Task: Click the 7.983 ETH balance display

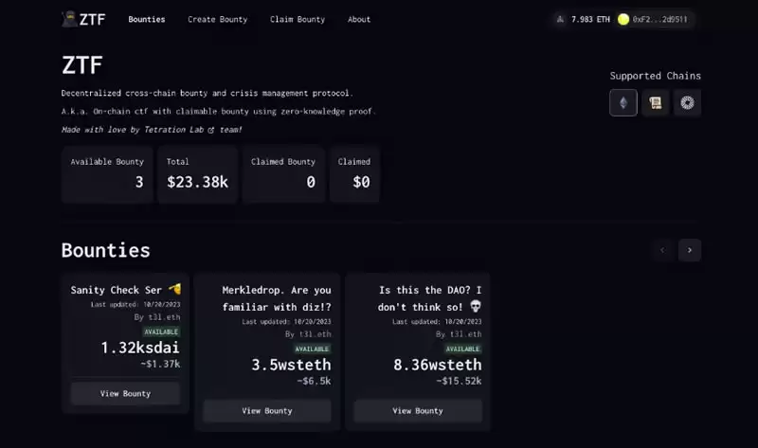Action: coord(590,19)
